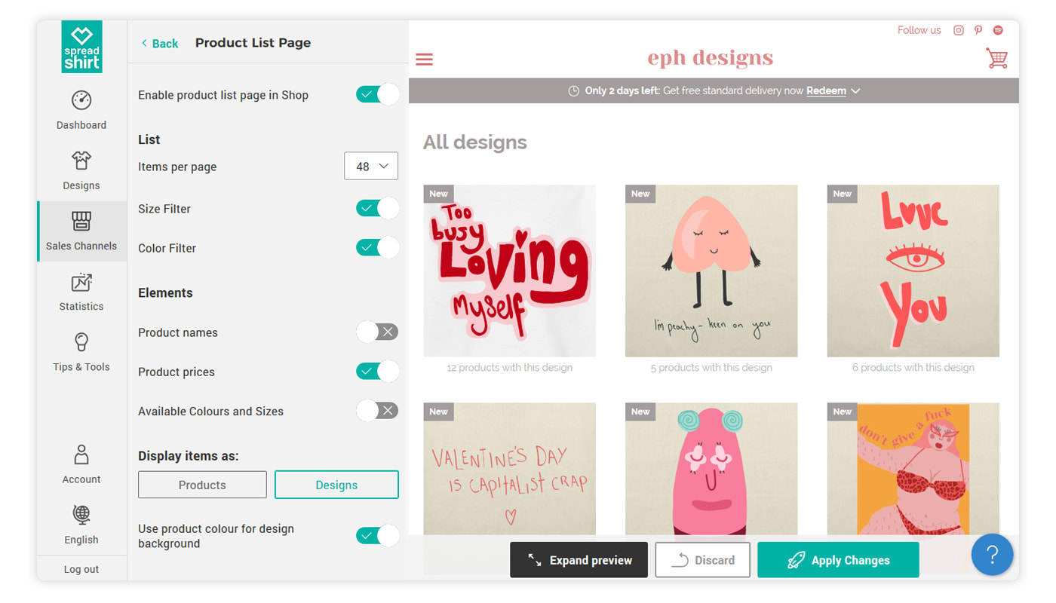Select Sales Channels in the sidebar
Screen dimensions: 1056x603
81,231
